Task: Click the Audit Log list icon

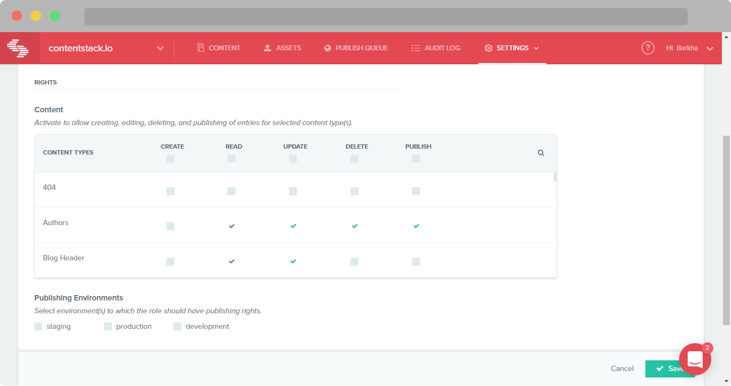Action: pos(415,48)
